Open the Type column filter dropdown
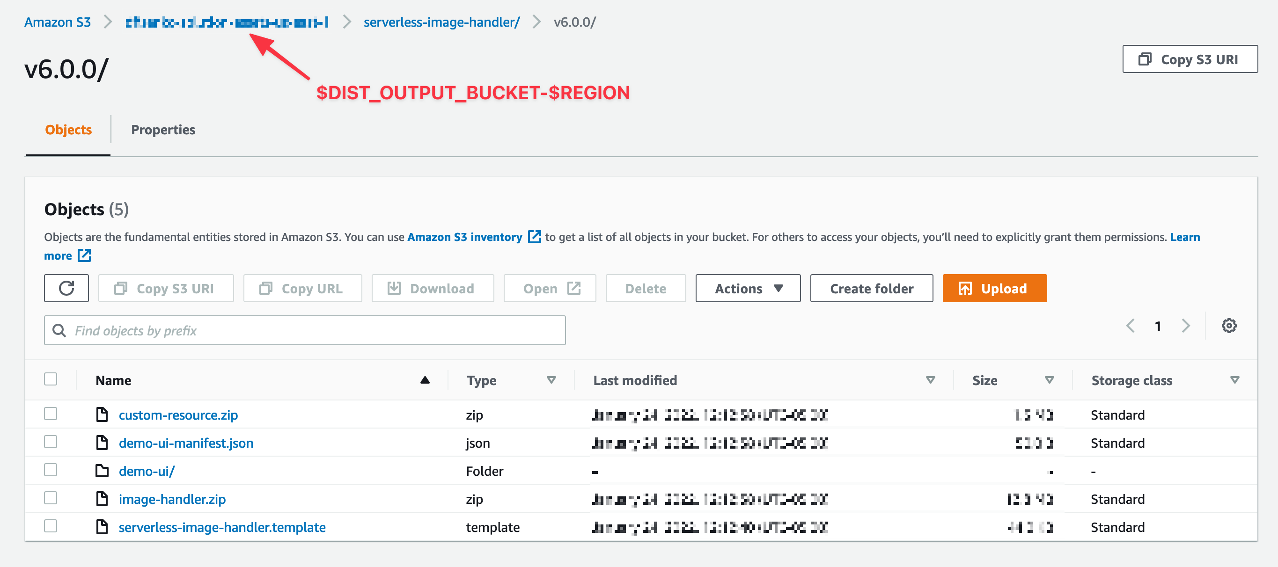Image resolution: width=1278 pixels, height=567 pixels. click(551, 380)
